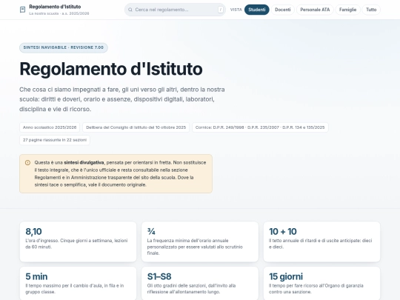The width and height of the screenshot is (400, 300).
Task: Open the '5 min' classroom change card
Action: [78, 284]
